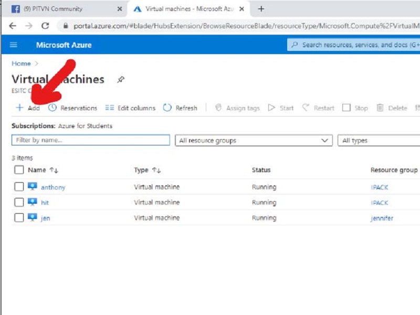Click the 3 items count text
This screenshot has height=315, width=420.
click(x=22, y=158)
